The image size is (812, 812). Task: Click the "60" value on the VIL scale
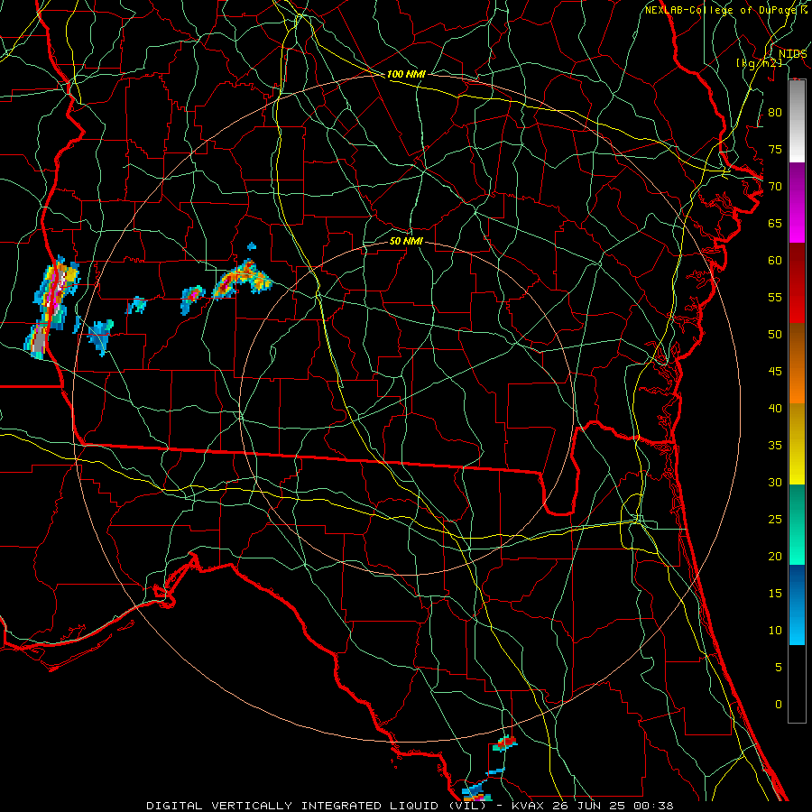pos(775,261)
